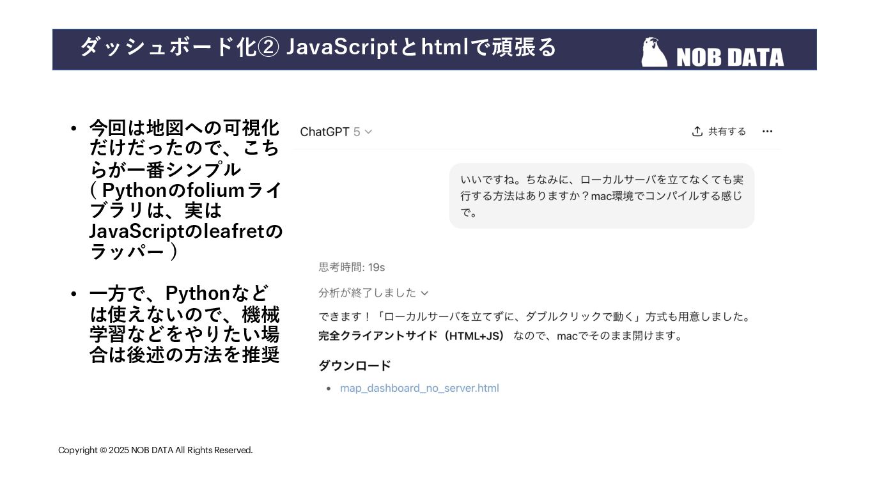Click the 完全クライアントサイド（HTML+JS） bold text
870x489 pixels.
click(x=412, y=336)
